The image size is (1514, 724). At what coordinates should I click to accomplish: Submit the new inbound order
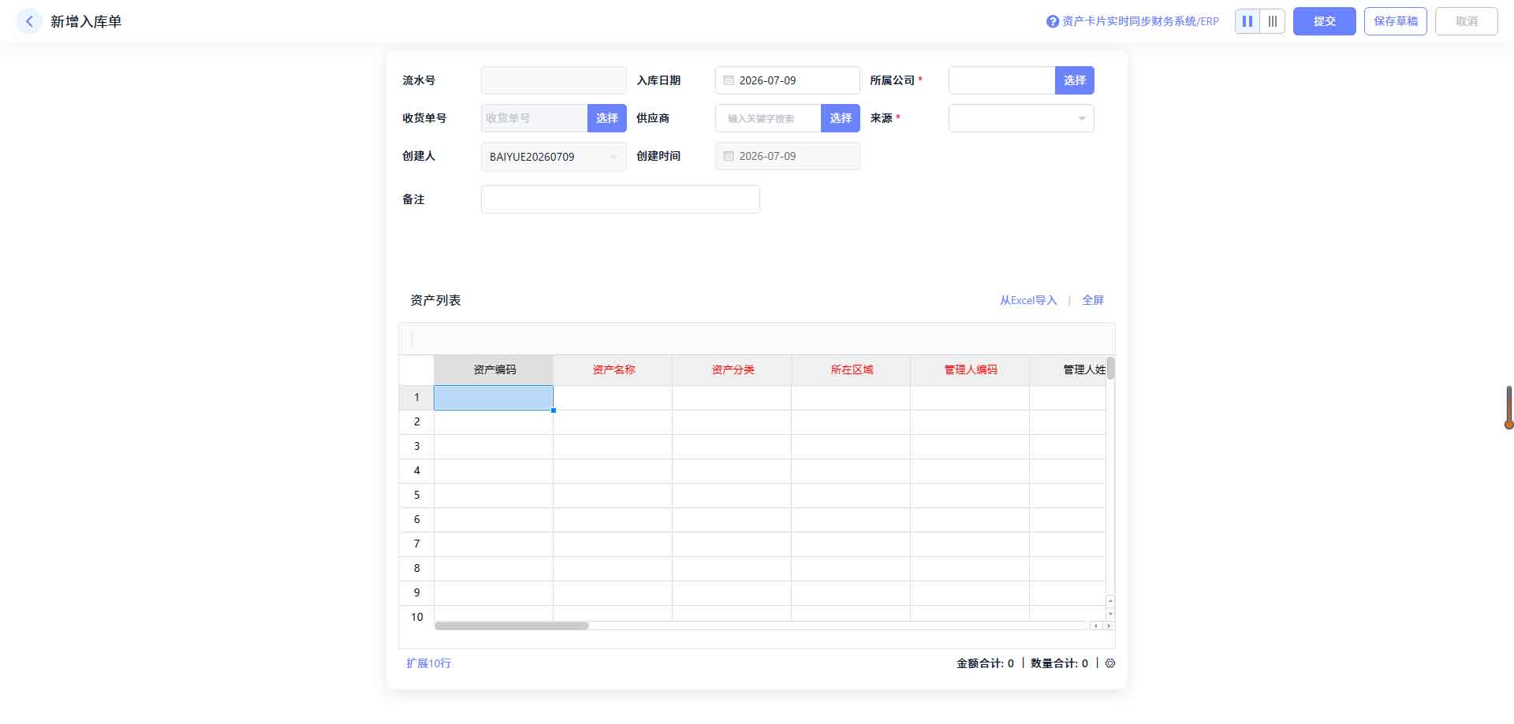[1325, 21]
